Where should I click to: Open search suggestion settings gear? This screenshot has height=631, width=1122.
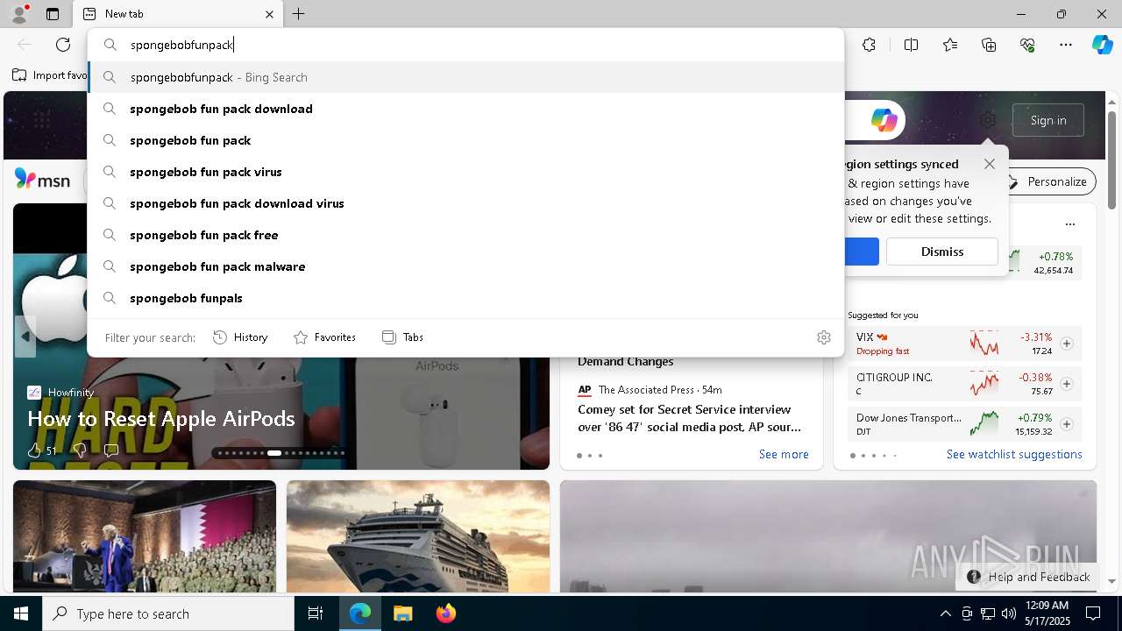824,337
